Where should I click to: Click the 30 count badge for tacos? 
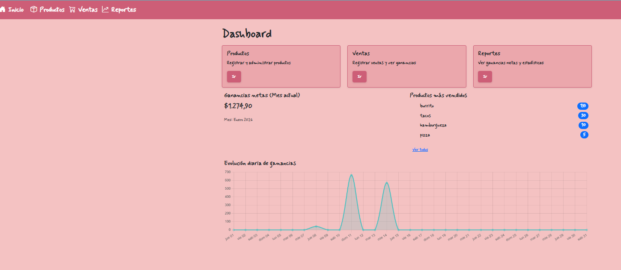point(583,115)
